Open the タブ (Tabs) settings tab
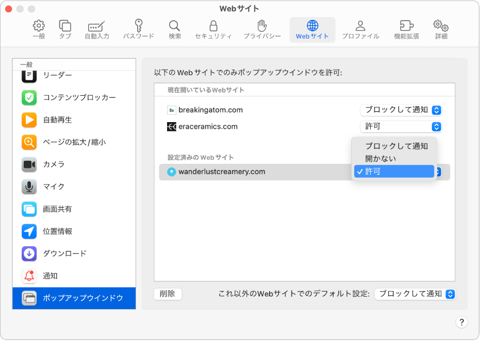 pos(65,29)
